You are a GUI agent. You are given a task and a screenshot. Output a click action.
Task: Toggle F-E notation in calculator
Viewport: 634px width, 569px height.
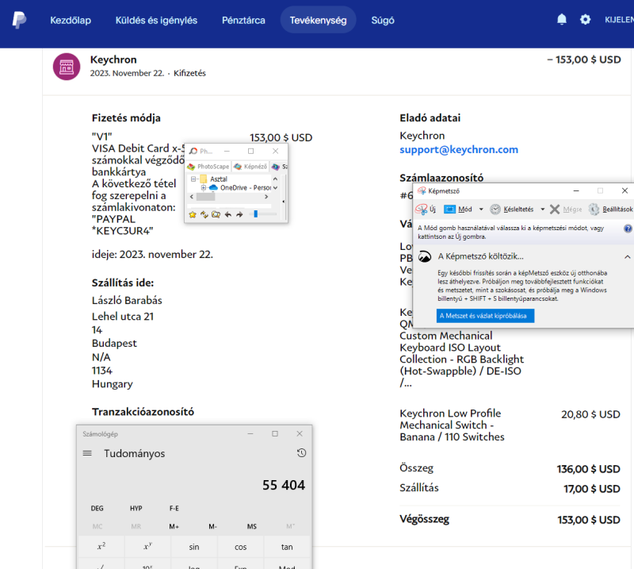pos(174,508)
